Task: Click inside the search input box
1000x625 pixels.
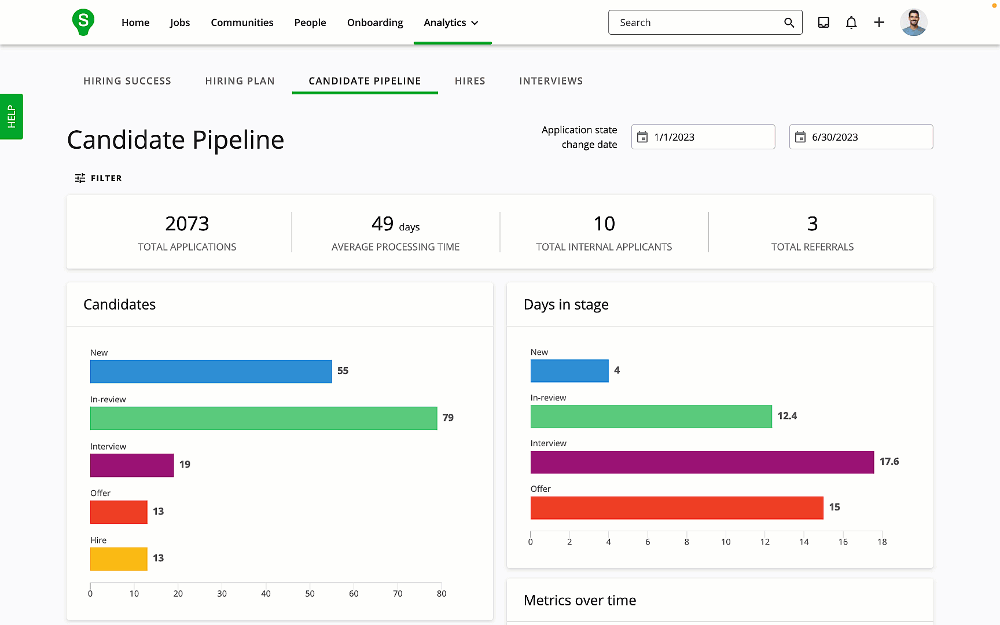Action: click(694, 22)
